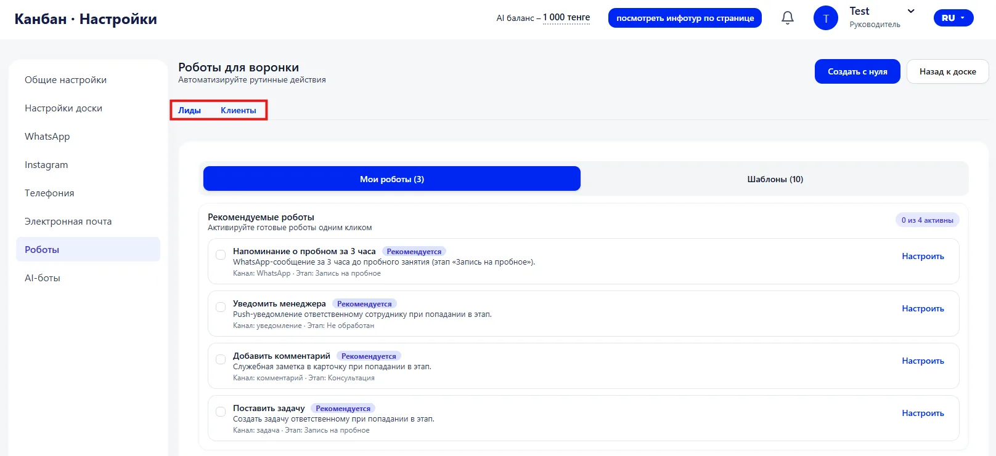Click the AI balance 1 000 тенге value
This screenshot has width=996, height=456.
click(566, 17)
